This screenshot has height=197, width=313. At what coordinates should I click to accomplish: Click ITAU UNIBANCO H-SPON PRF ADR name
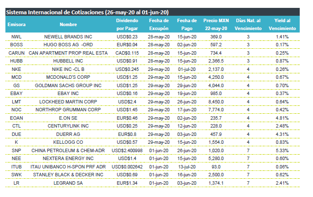68,167
